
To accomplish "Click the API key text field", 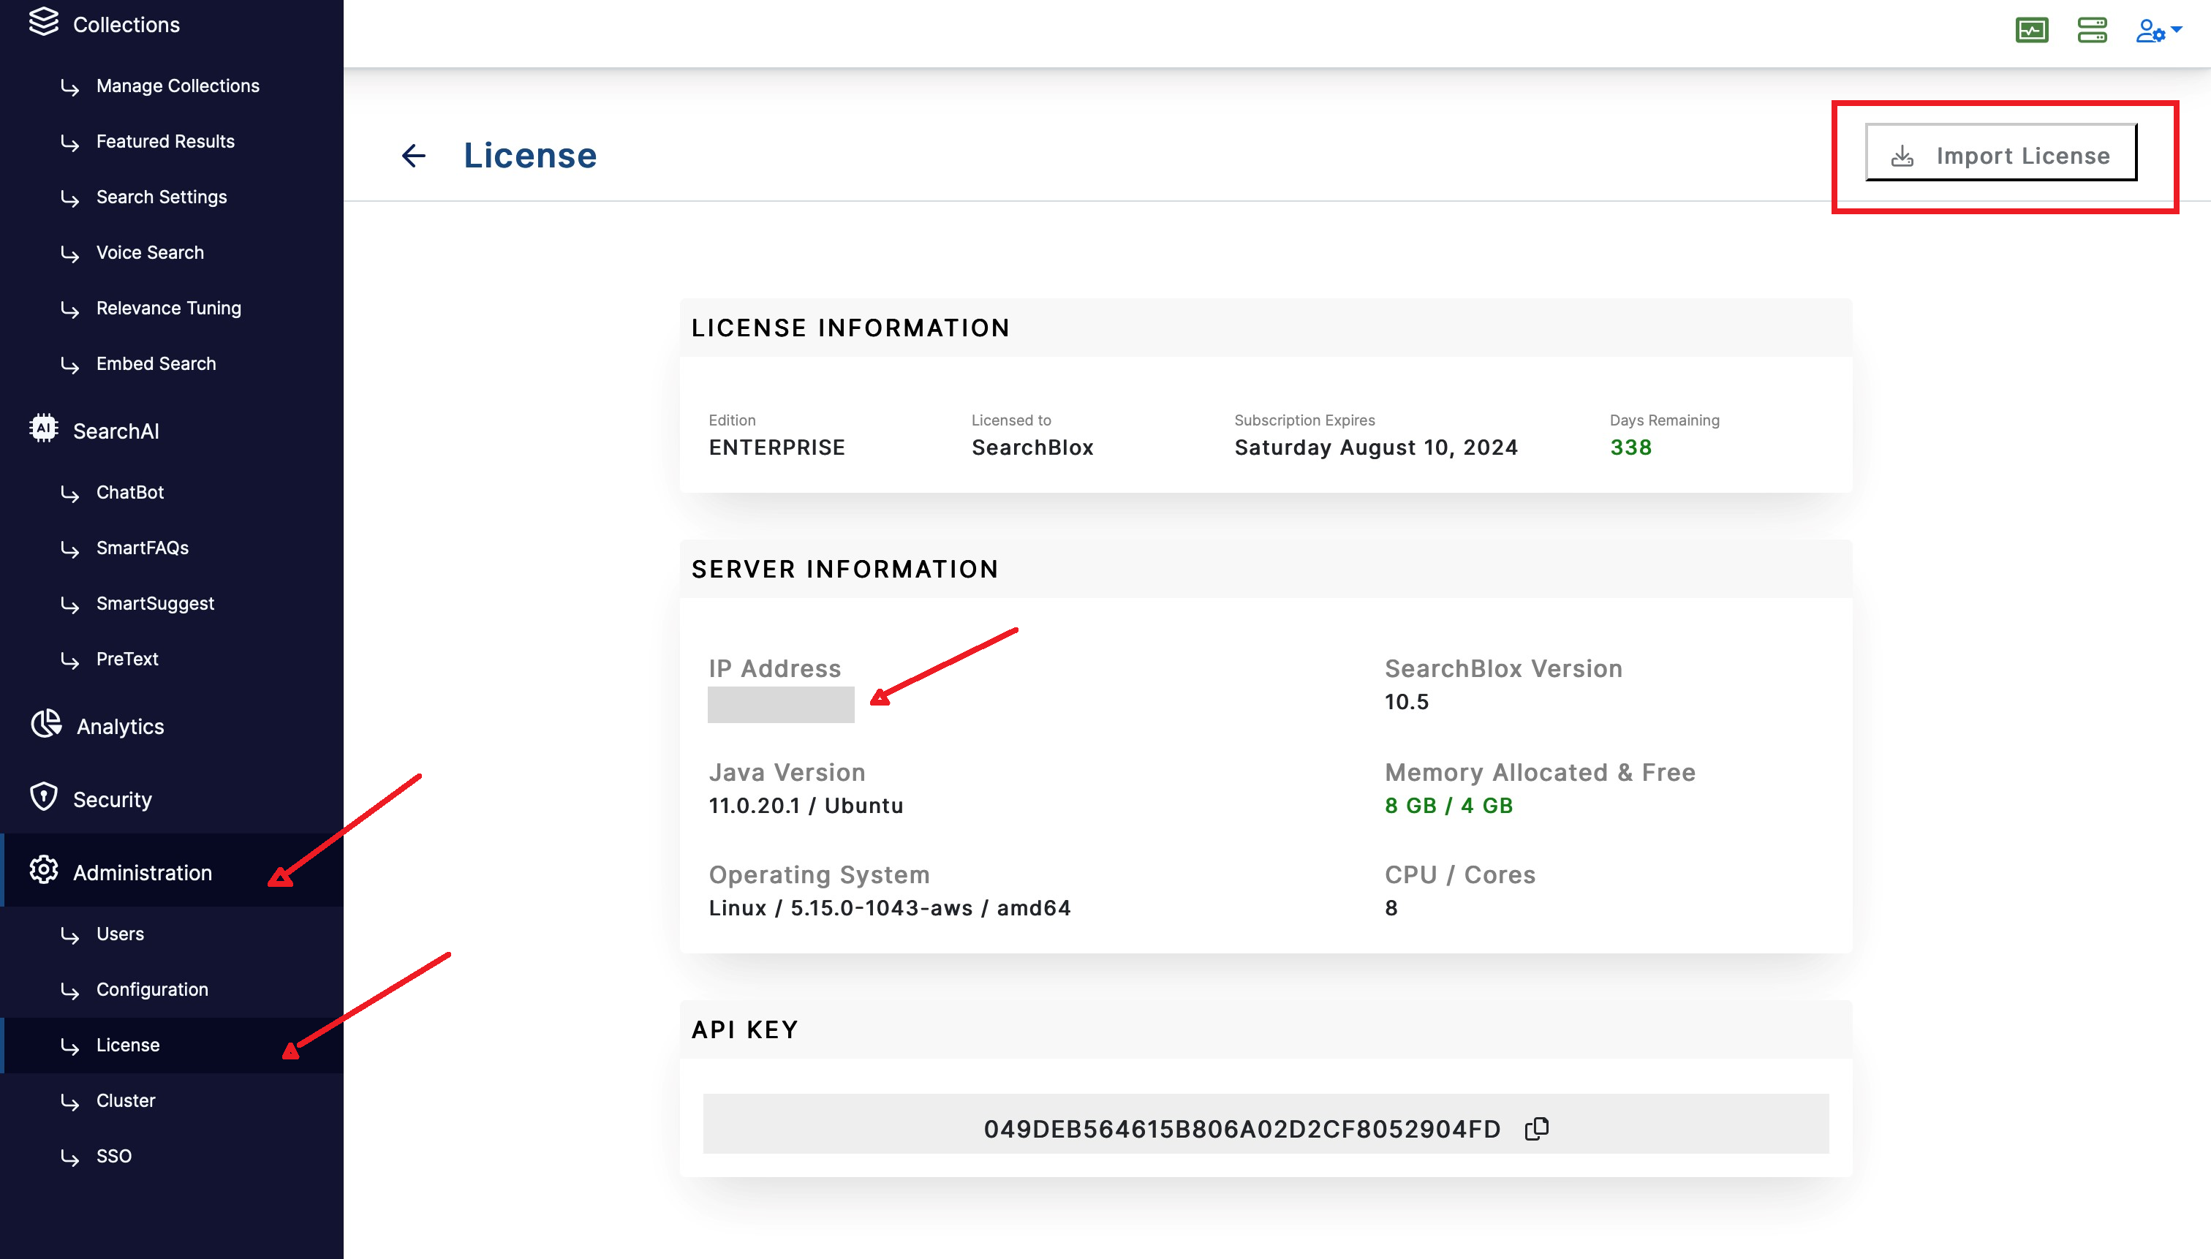I will 1241,1128.
